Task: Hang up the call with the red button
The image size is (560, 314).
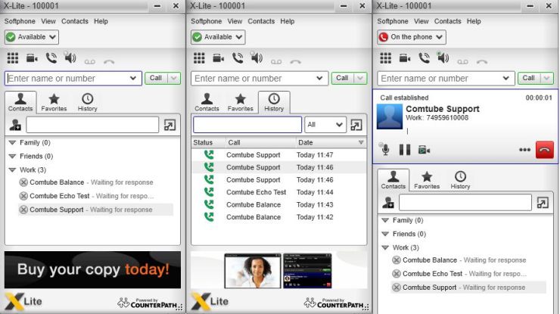Action: click(x=545, y=150)
